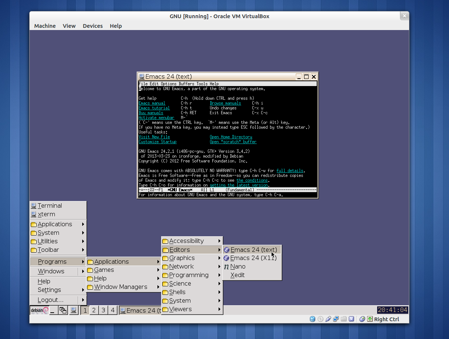
Task: Click the Games folder icon
Action: tap(90, 270)
